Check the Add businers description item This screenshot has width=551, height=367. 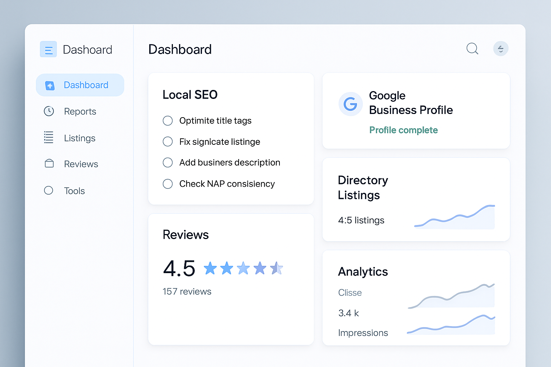[x=168, y=162]
